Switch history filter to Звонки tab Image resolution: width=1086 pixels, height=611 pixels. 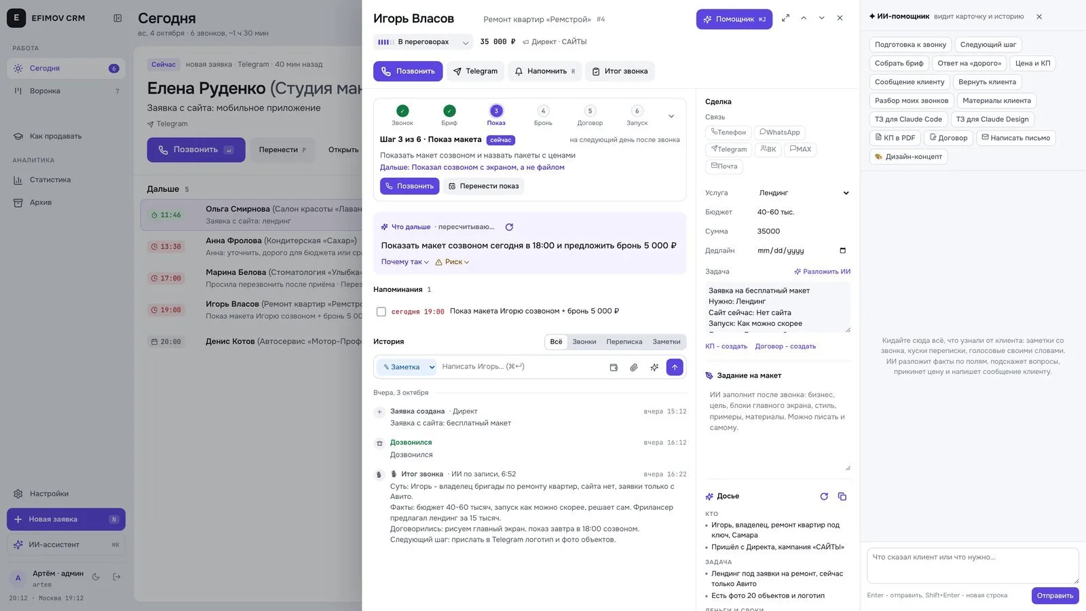(x=584, y=342)
